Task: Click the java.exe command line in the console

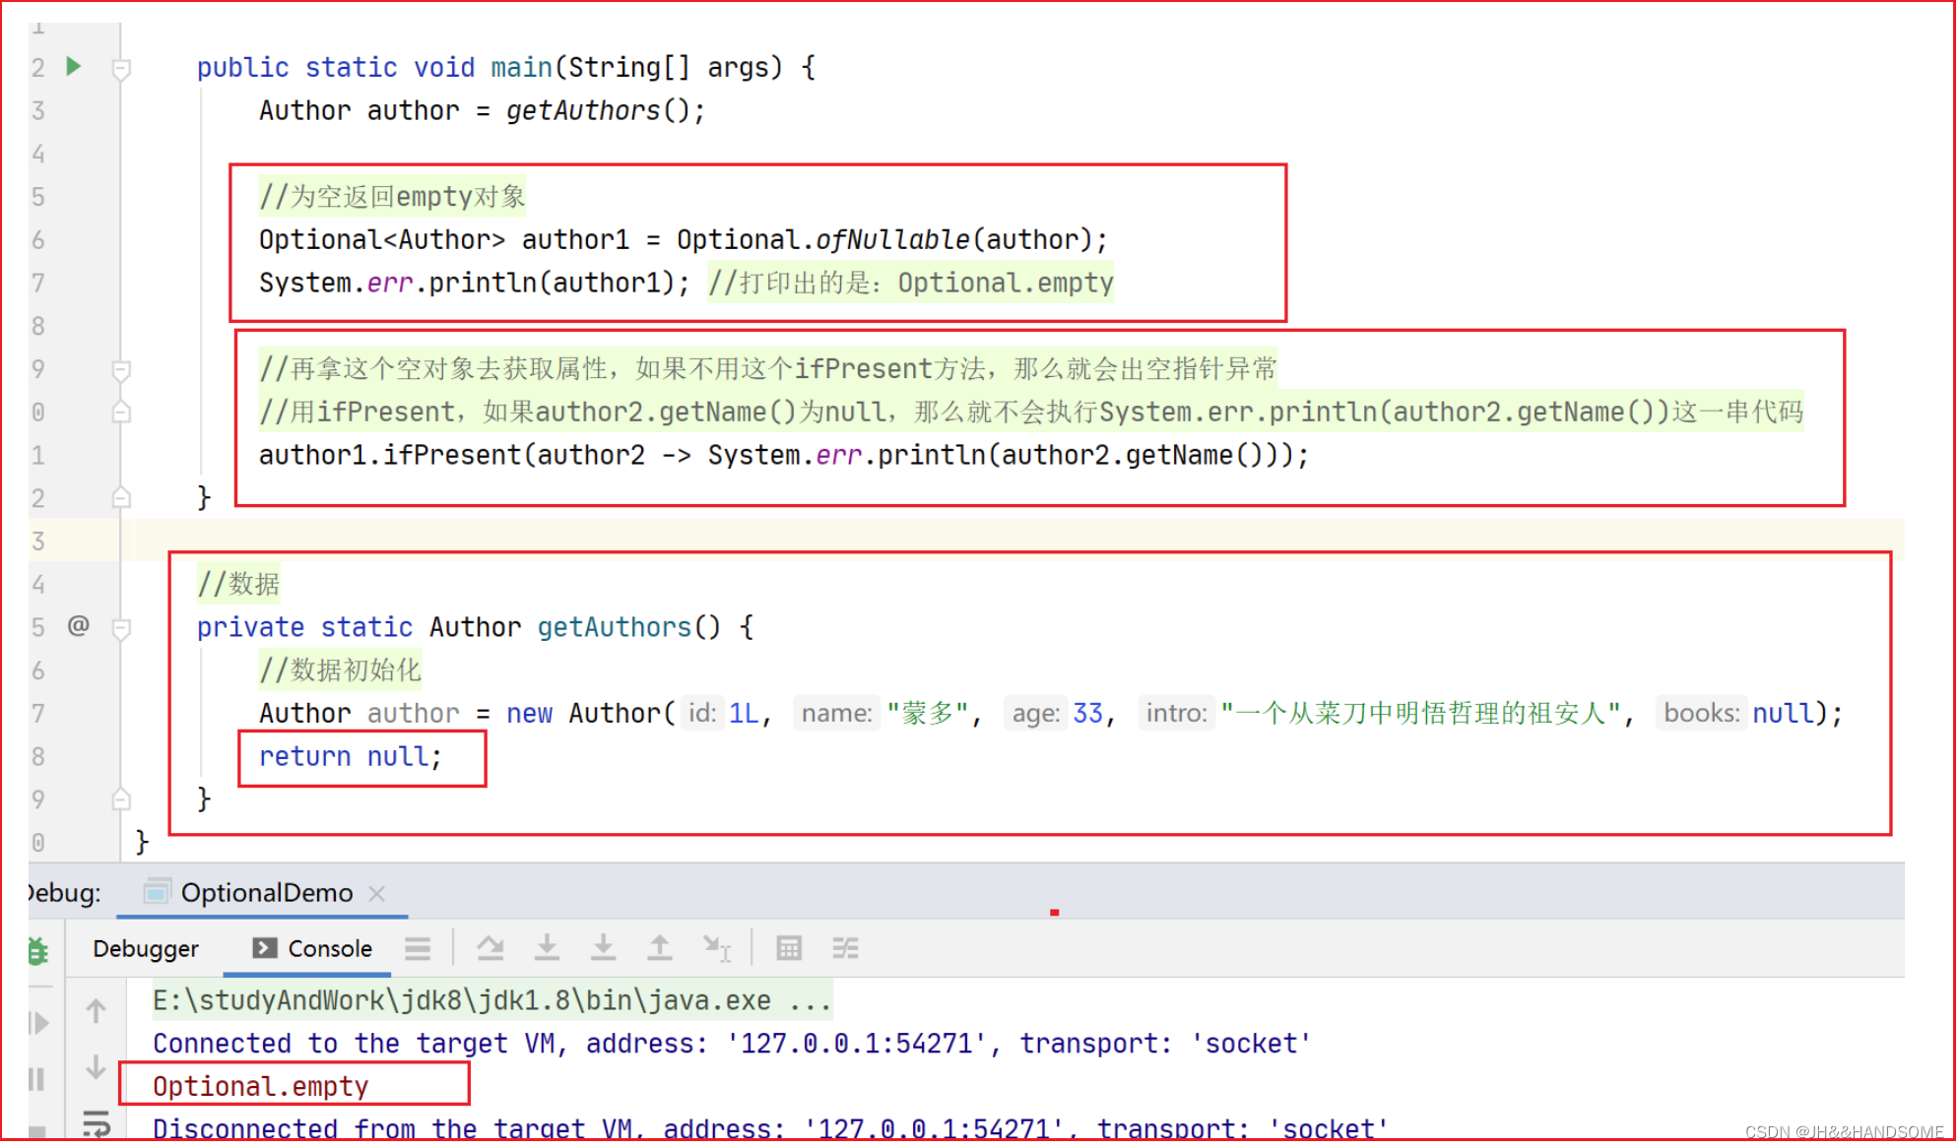Action: point(491,1000)
